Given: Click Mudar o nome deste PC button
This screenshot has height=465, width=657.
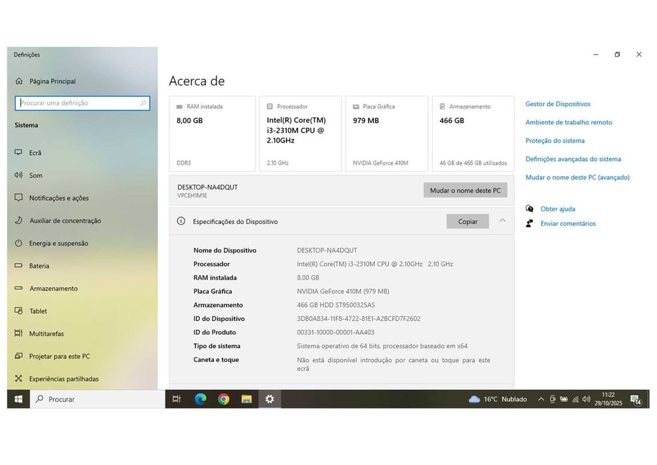Looking at the screenshot, I should (x=465, y=191).
